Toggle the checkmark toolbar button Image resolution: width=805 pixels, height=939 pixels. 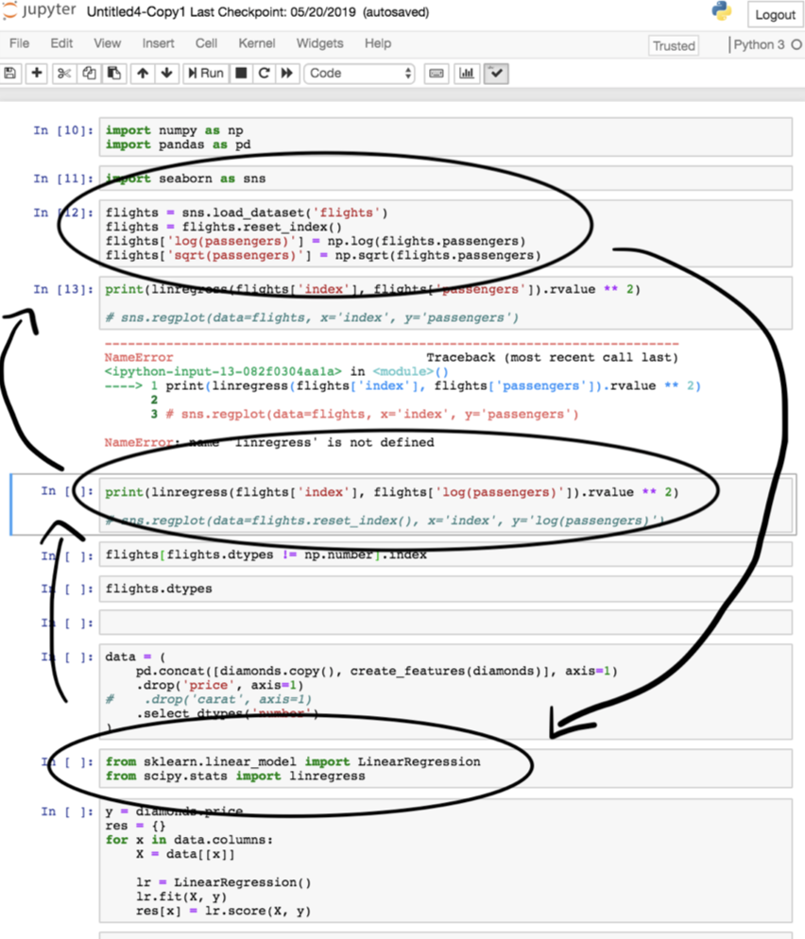click(x=497, y=74)
